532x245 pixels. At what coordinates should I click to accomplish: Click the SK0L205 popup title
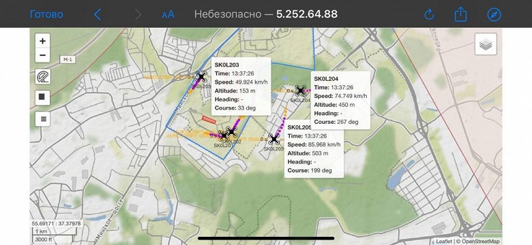click(299, 127)
